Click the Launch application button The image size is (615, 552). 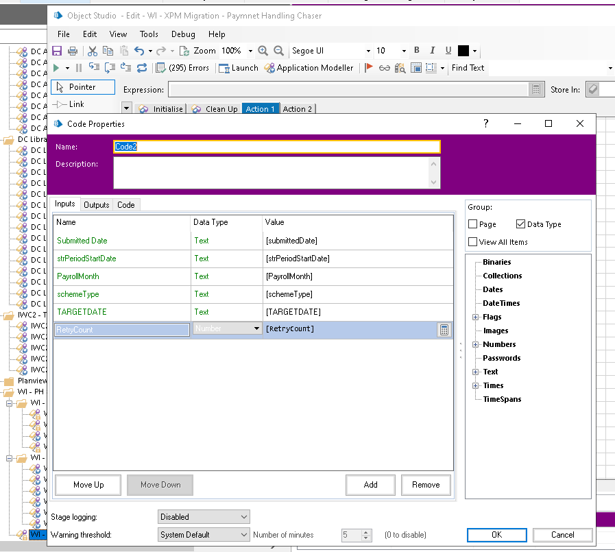click(239, 68)
